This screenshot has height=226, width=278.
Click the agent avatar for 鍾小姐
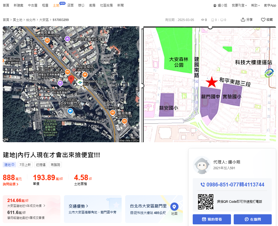tap(202, 165)
